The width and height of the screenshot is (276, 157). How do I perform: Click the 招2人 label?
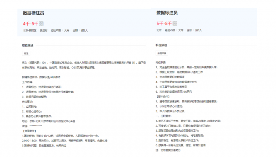click(x=85, y=31)
